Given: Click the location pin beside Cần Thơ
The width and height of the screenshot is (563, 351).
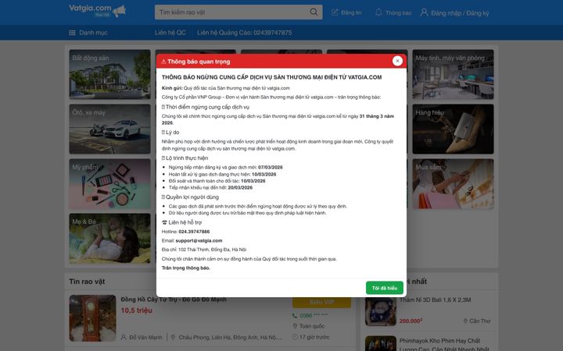Looking at the screenshot, I should [x=465, y=321].
